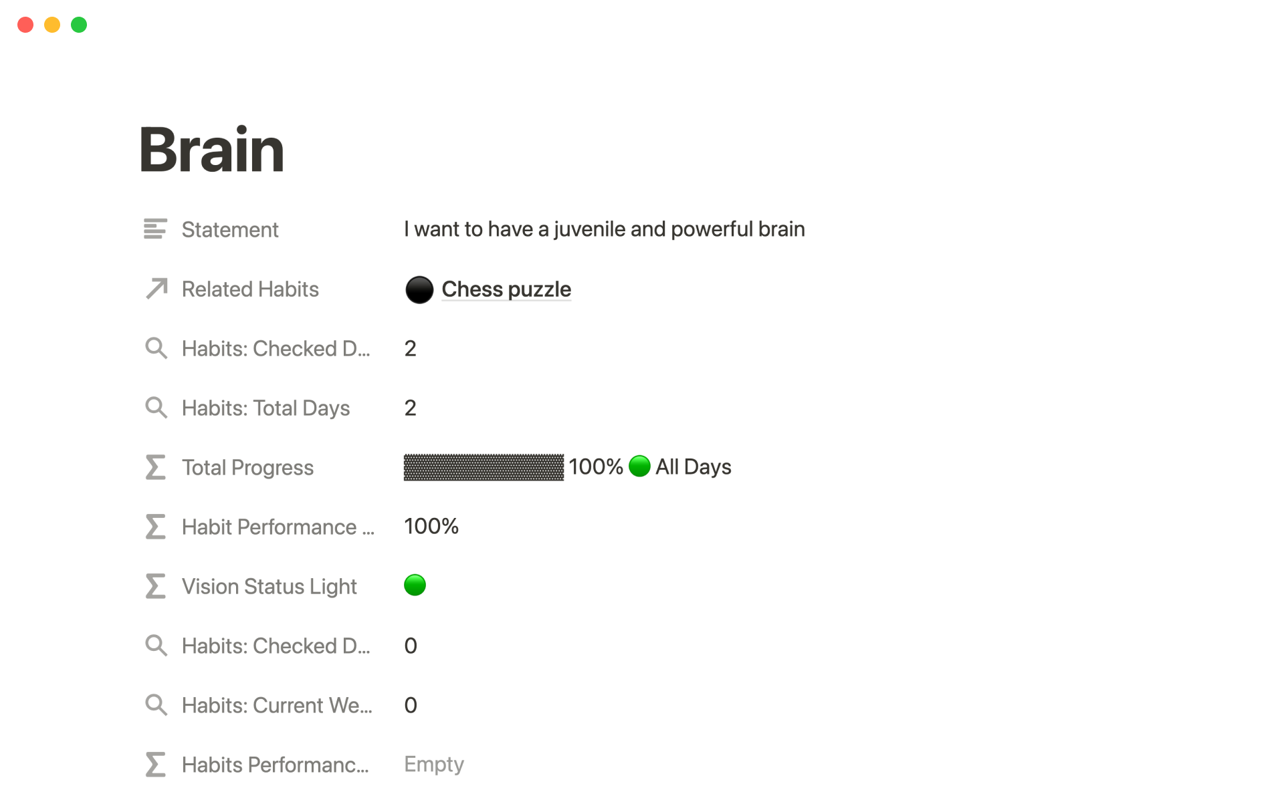Click the green macOS fullscreen window button
Image resolution: width=1284 pixels, height=802 pixels.
point(79,25)
